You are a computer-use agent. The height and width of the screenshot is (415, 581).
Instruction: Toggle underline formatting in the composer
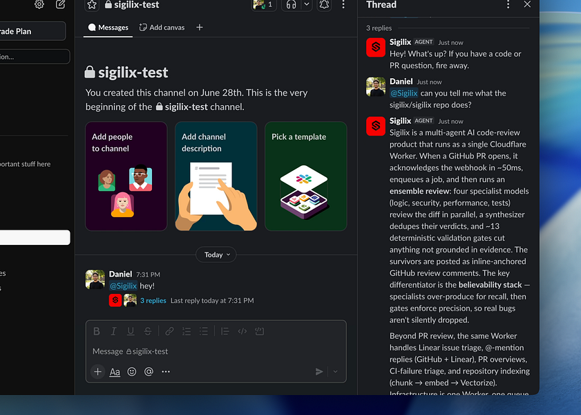point(131,331)
